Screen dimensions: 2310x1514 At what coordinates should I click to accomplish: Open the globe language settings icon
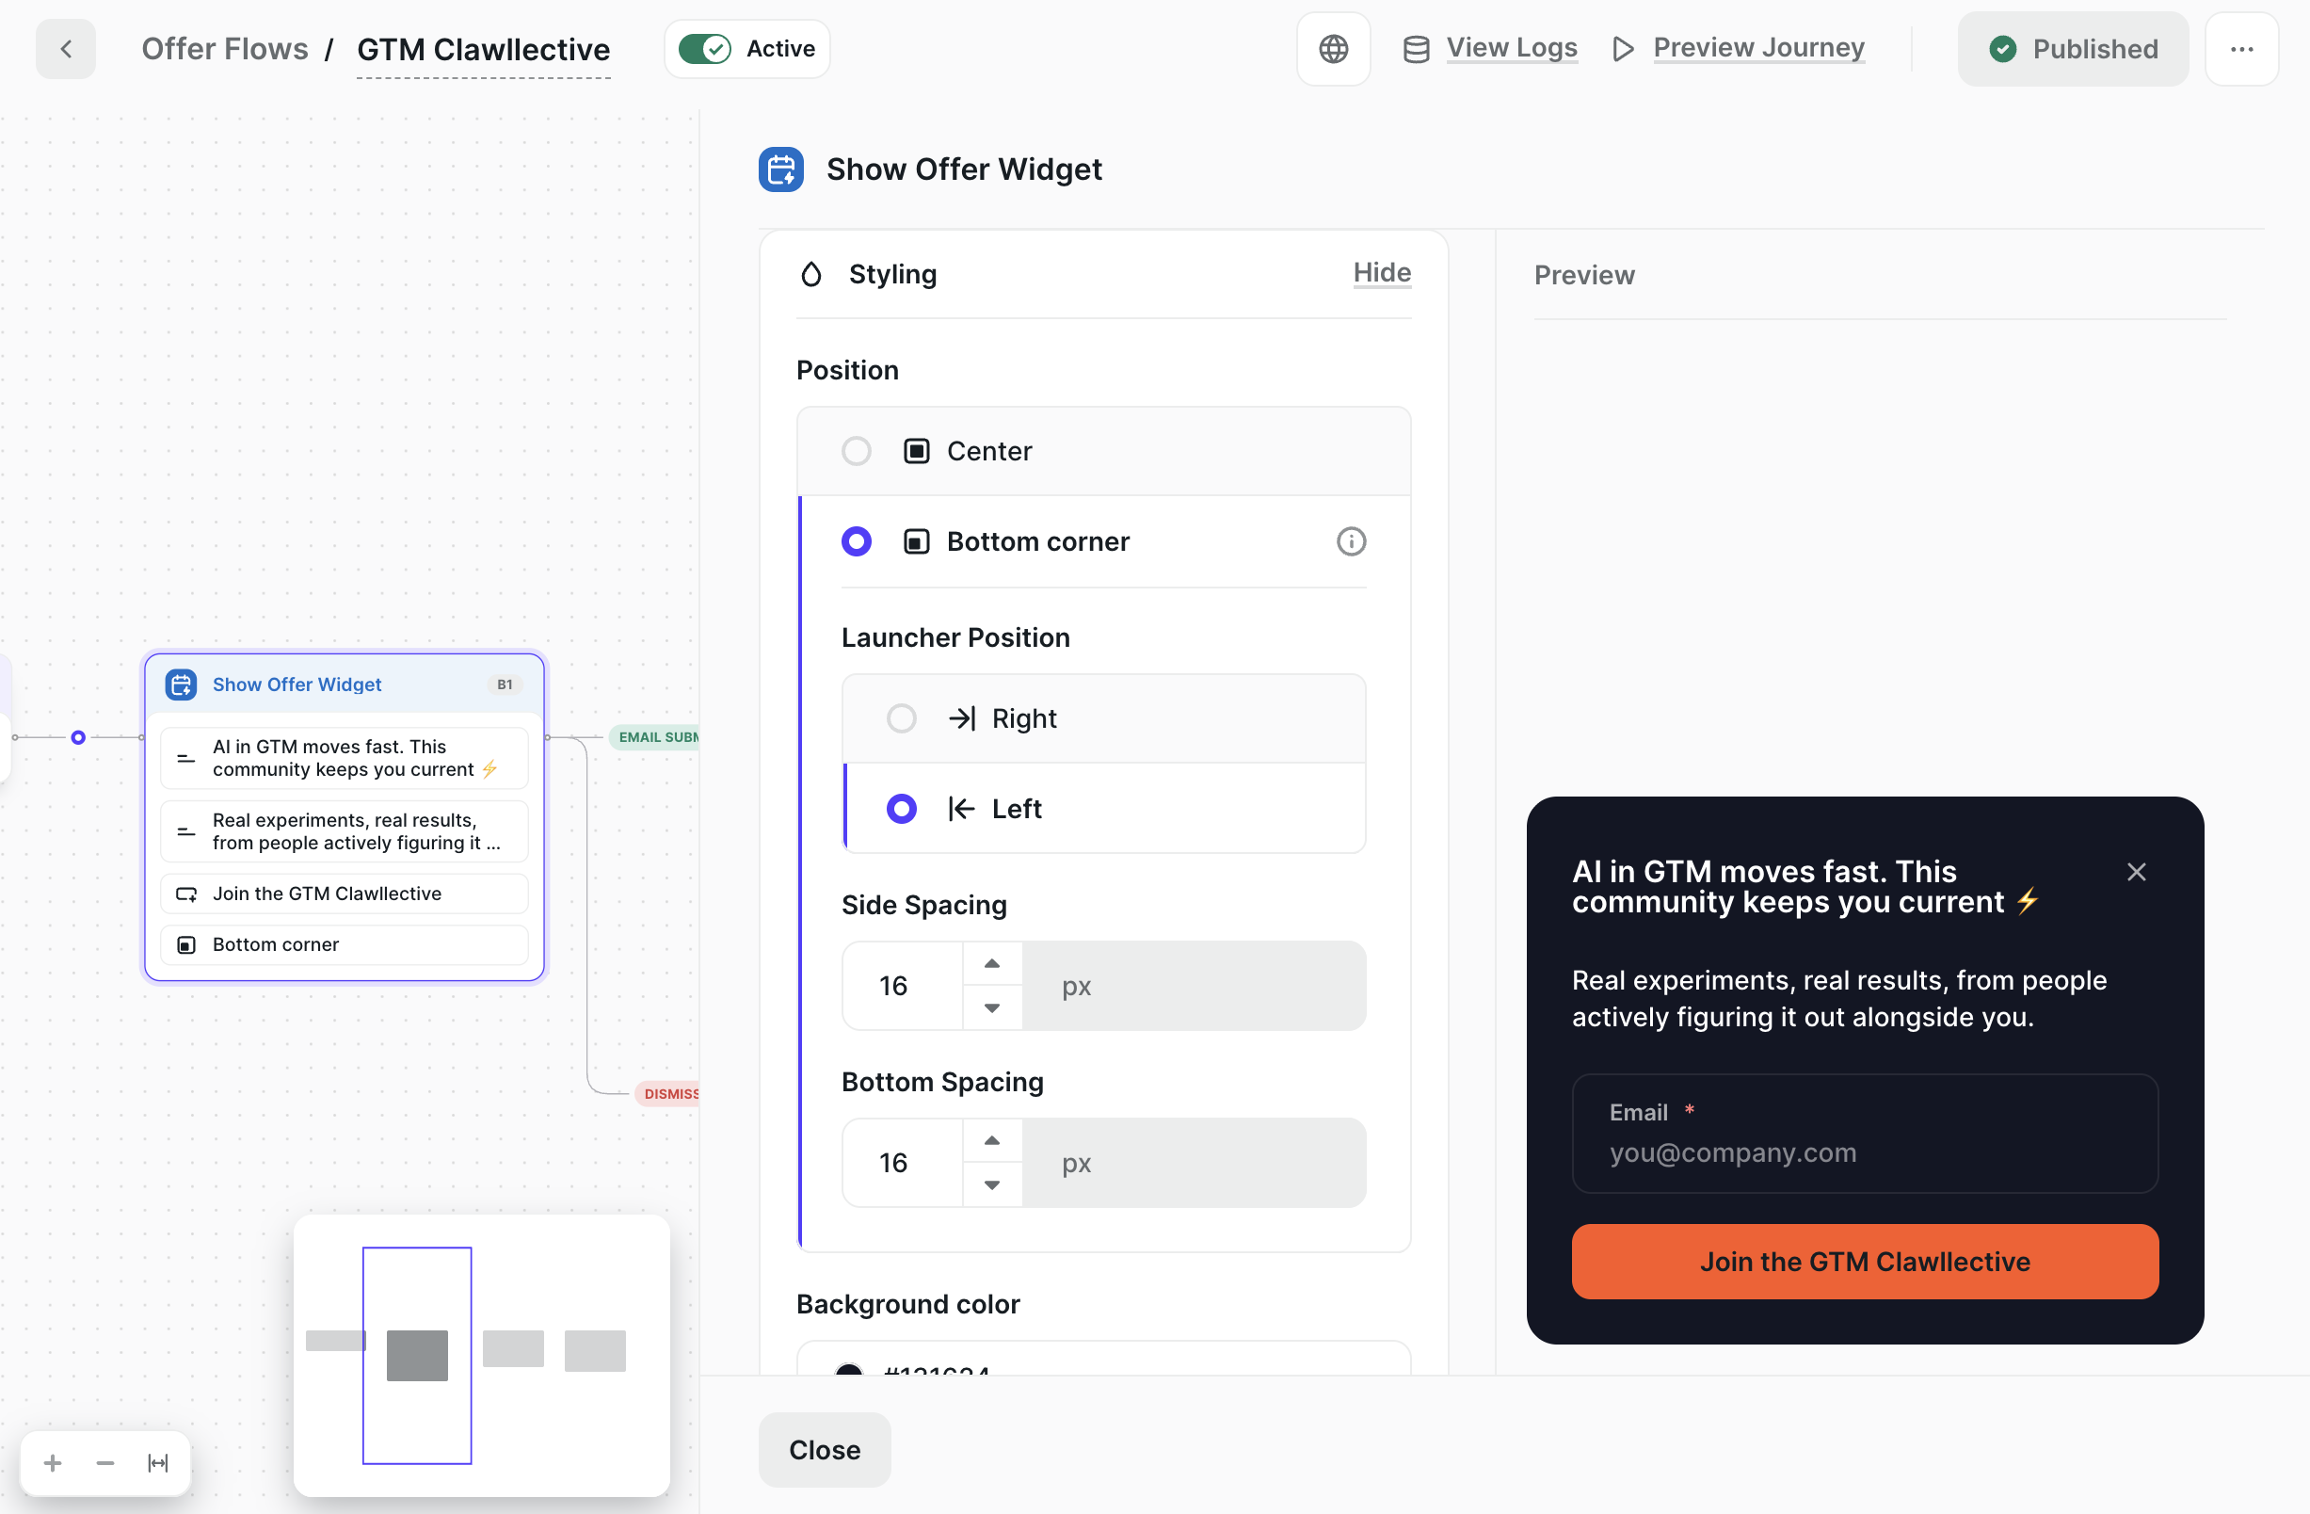[x=1333, y=49]
